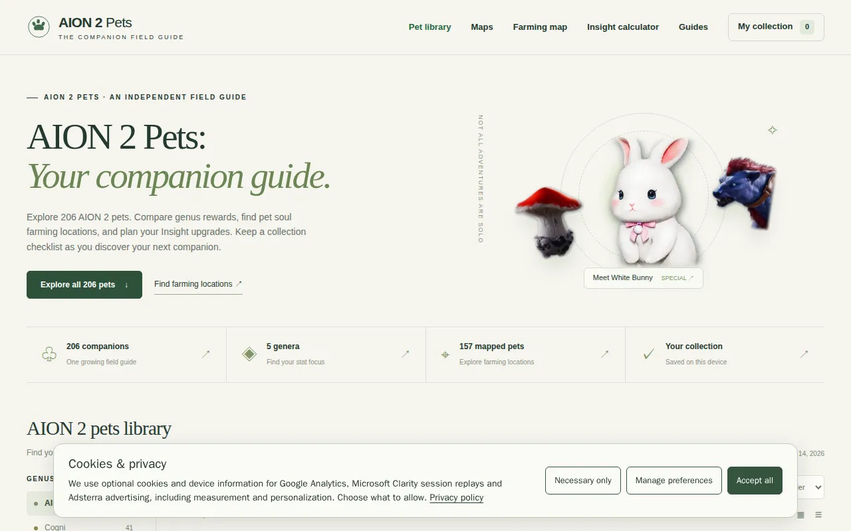The image size is (851, 531).
Task: Click Explore all 206 pets button
Action: coord(84,285)
